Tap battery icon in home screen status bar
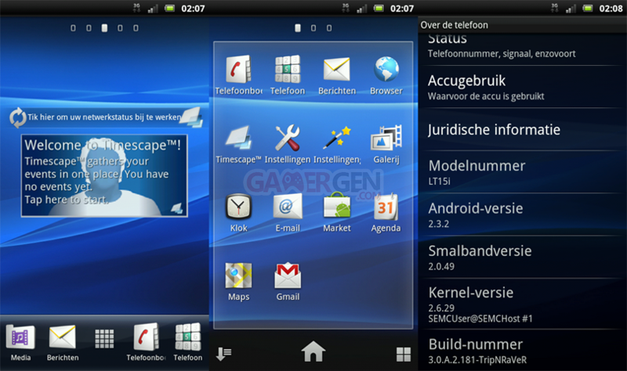This screenshot has width=627, height=371. 169,8
